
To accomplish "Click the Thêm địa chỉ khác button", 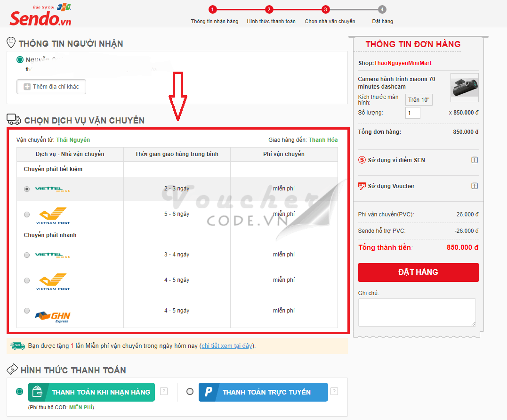I will (x=51, y=87).
